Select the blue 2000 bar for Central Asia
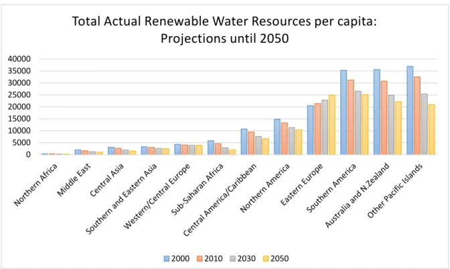Viewport: 450px width, 269px height. click(111, 151)
